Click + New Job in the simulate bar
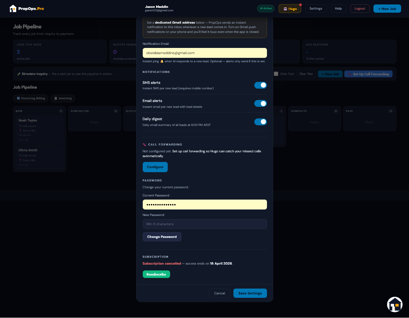Viewport: 409px width, 318px height. point(330,74)
